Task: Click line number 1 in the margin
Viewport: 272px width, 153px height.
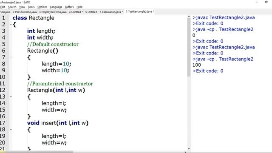Action: tap(3, 18)
